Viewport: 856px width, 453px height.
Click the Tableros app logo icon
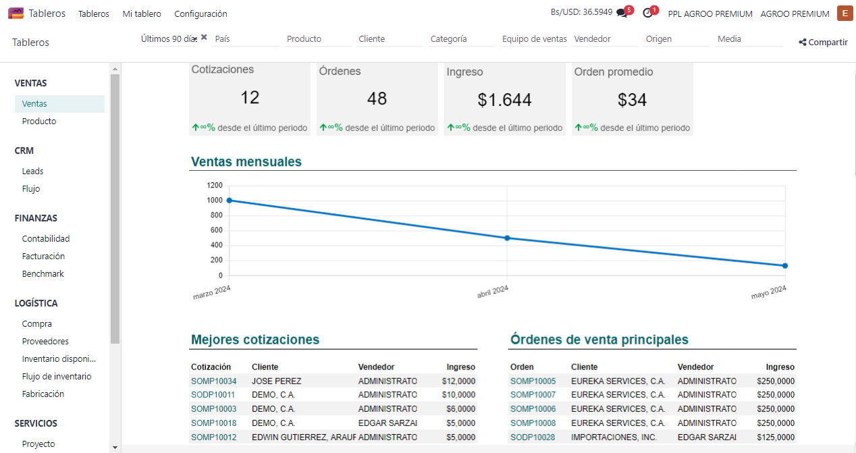point(16,14)
